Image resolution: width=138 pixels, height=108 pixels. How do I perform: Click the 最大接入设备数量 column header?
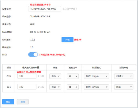tap(31, 67)
